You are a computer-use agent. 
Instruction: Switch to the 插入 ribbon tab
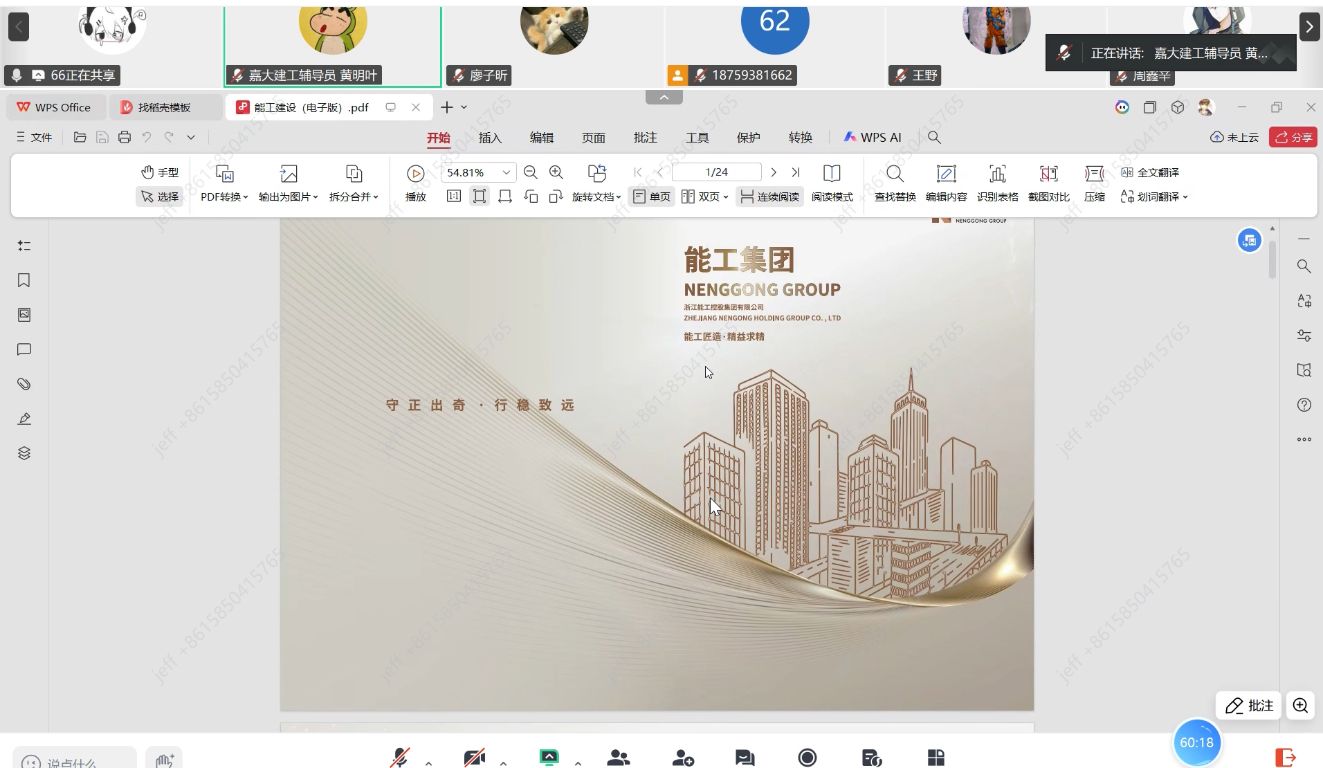coord(490,138)
